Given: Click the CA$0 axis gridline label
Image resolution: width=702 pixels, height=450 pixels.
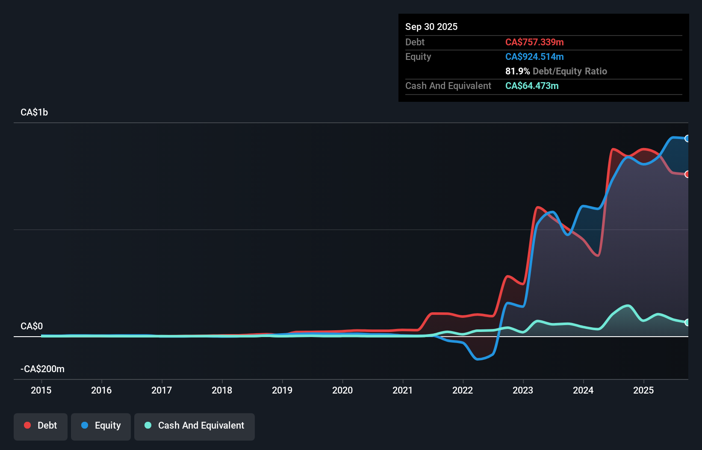Looking at the screenshot, I should point(31,326).
